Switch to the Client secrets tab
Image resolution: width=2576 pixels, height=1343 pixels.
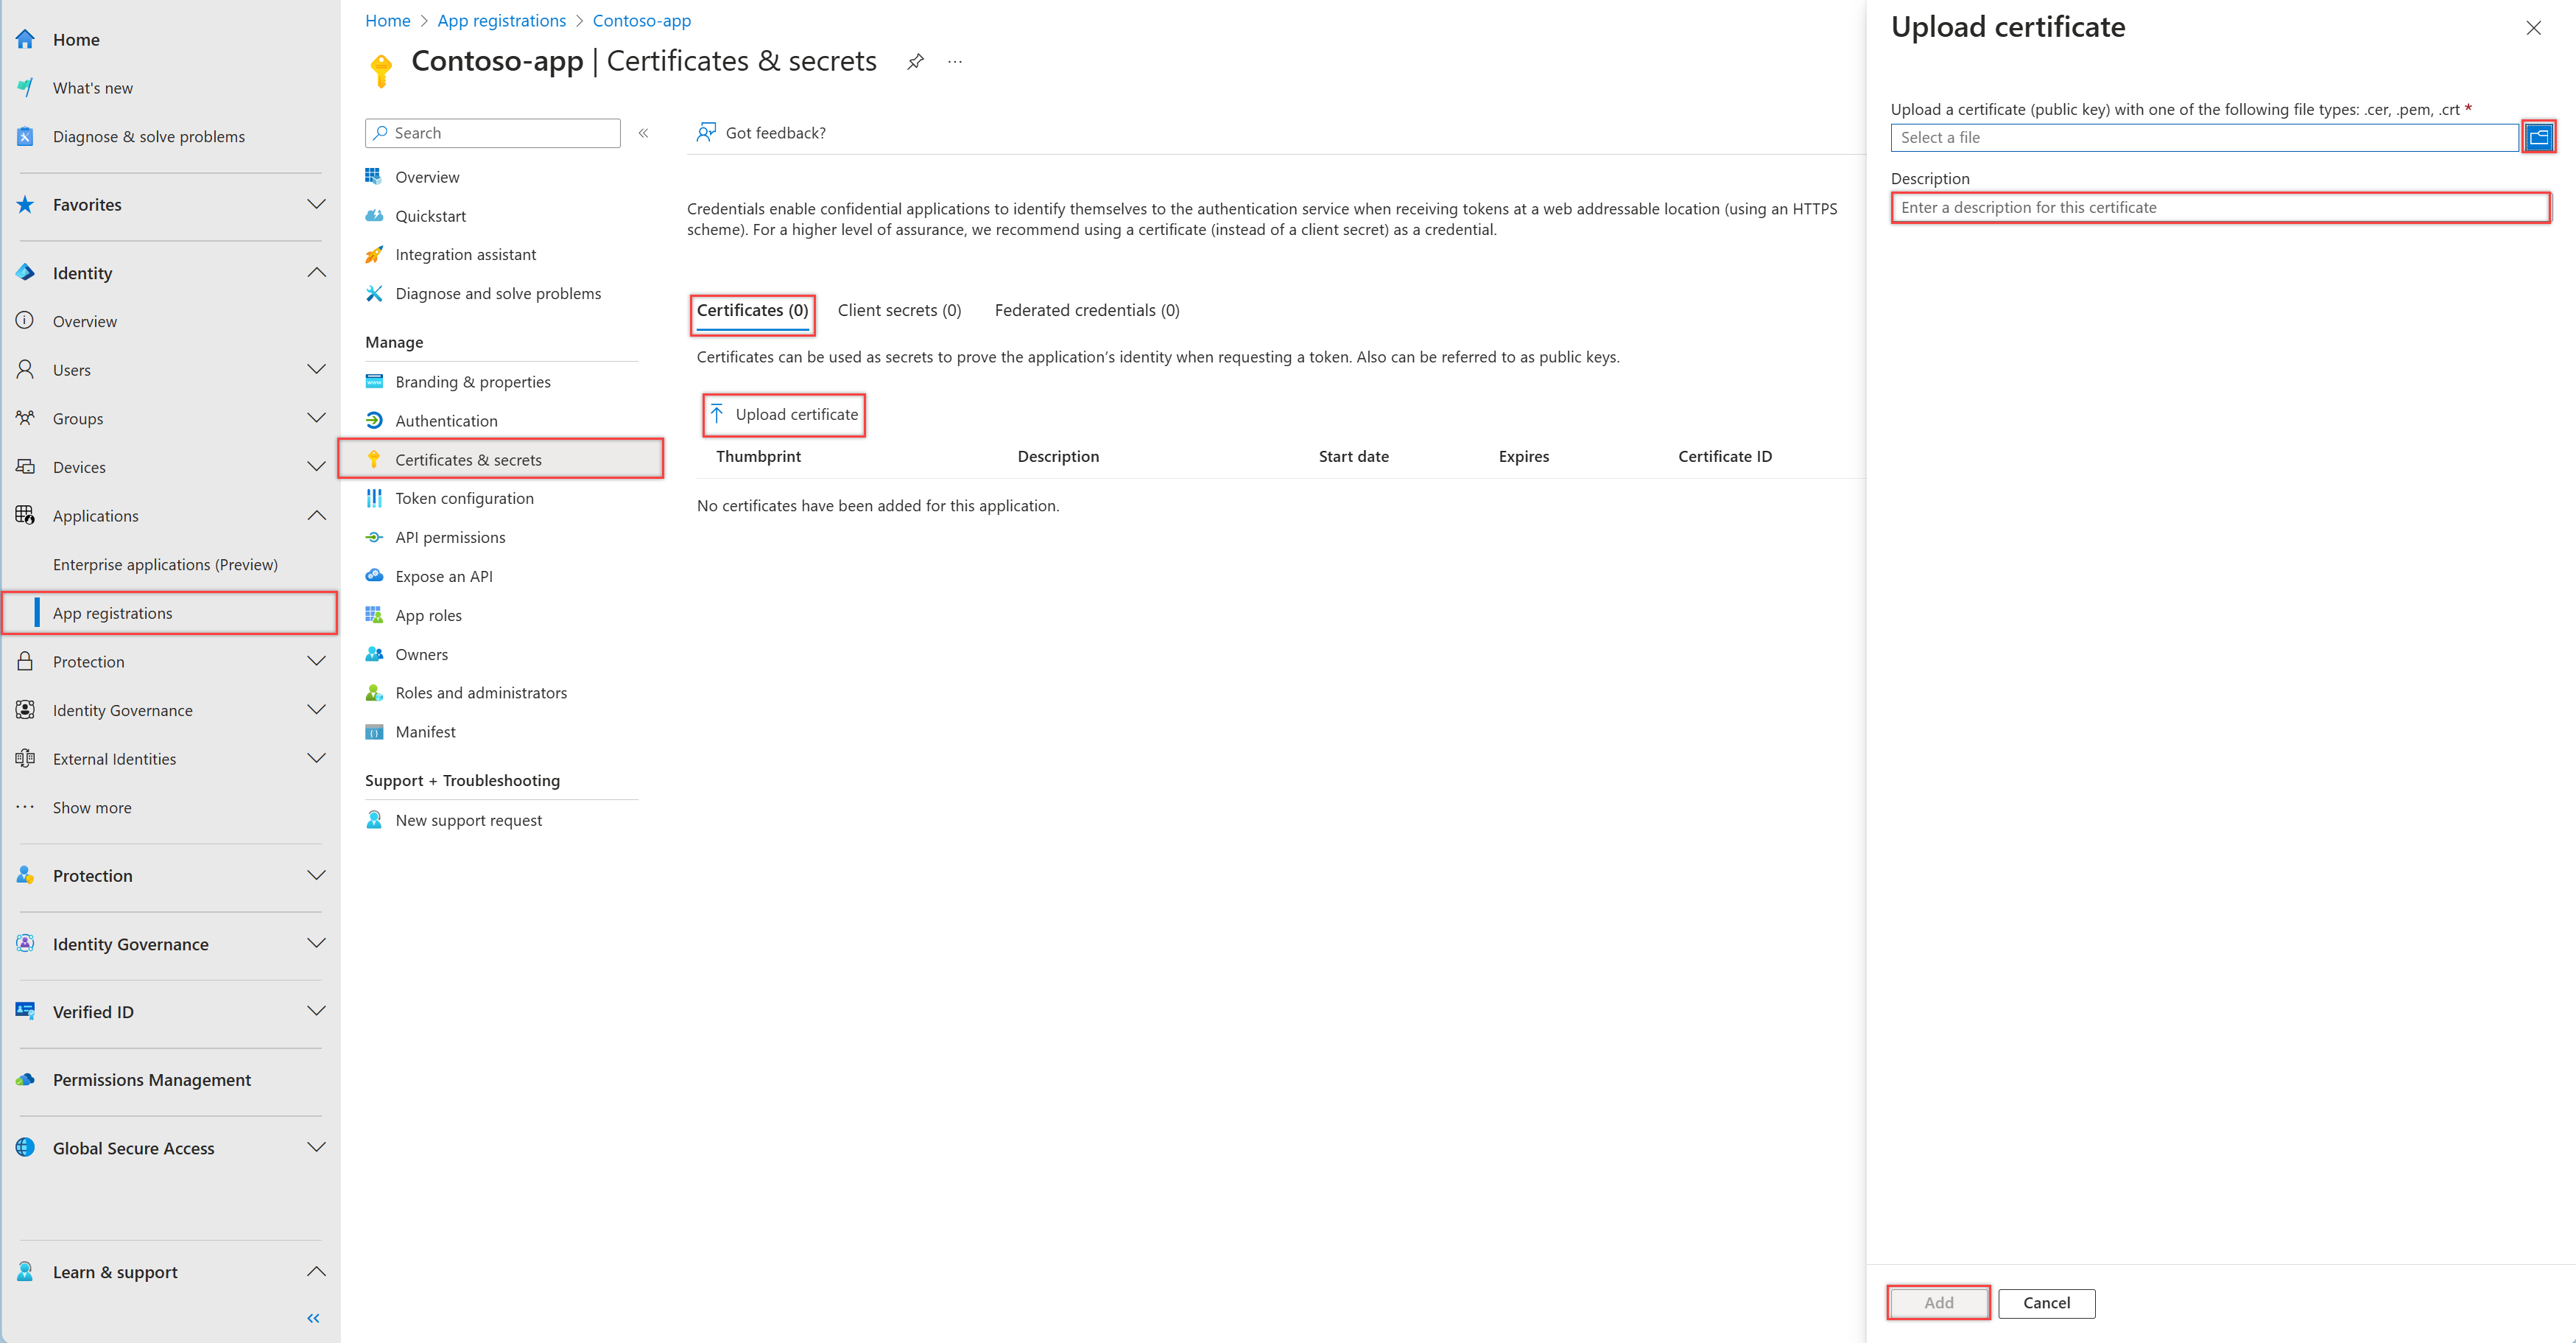(x=898, y=310)
